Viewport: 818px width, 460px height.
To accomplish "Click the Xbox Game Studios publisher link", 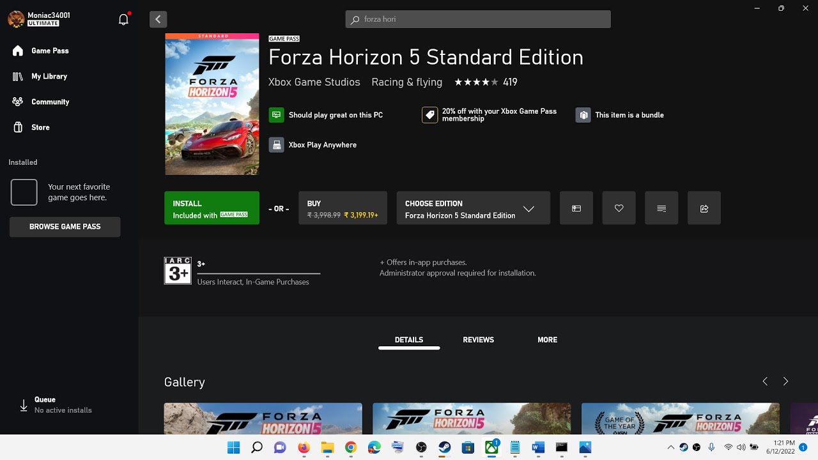I will (x=314, y=82).
